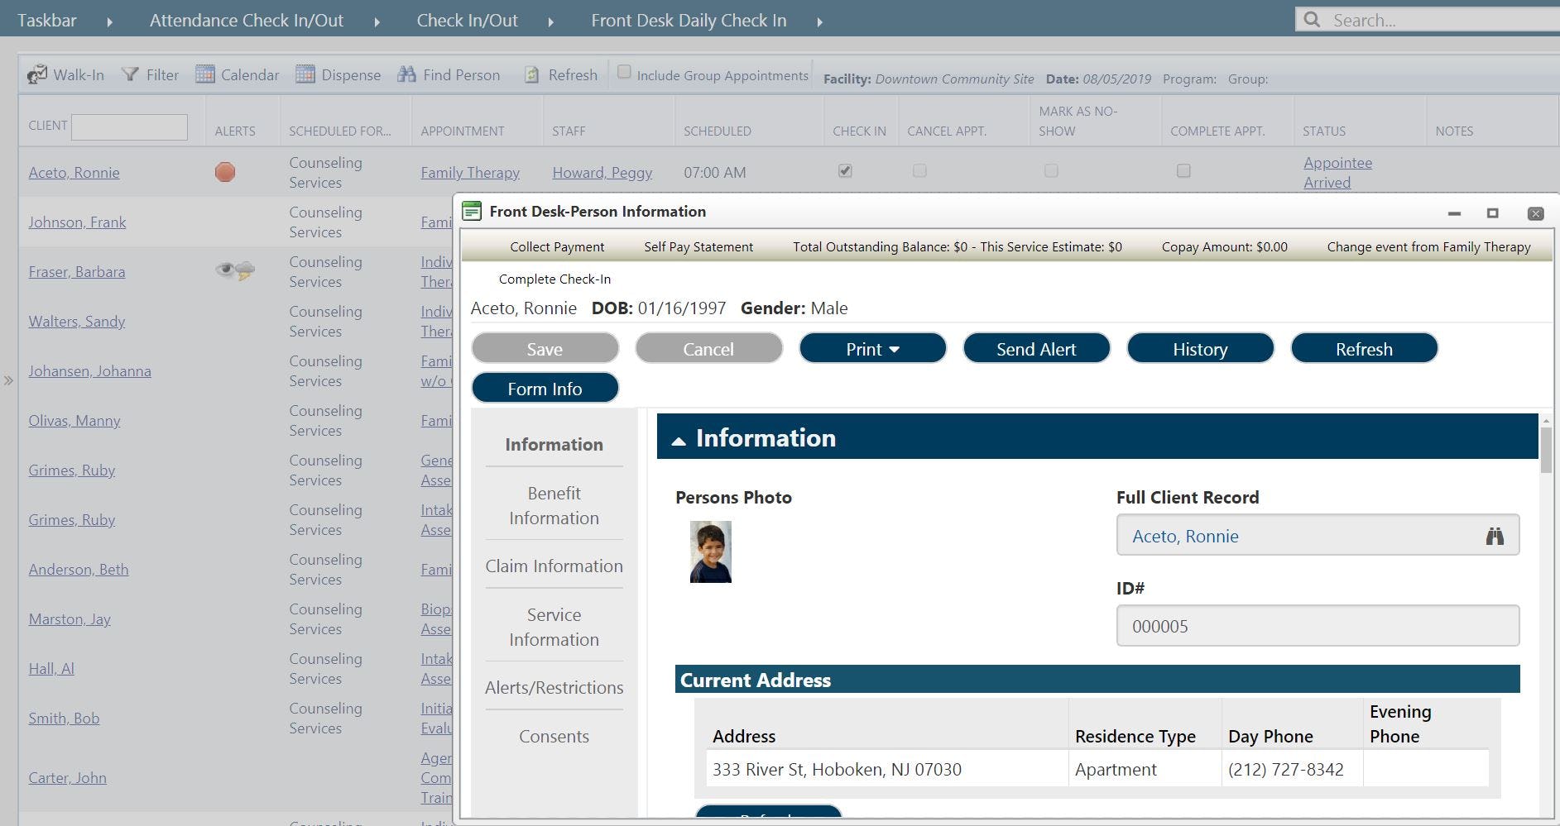Open the Family Therapy appointment link
This screenshot has width=1560, height=826.
click(x=469, y=172)
